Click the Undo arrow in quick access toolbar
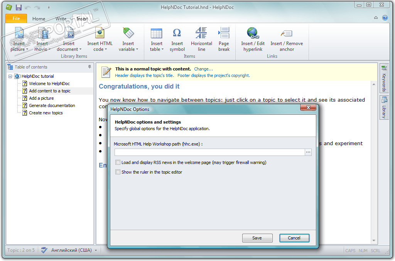 point(28,8)
